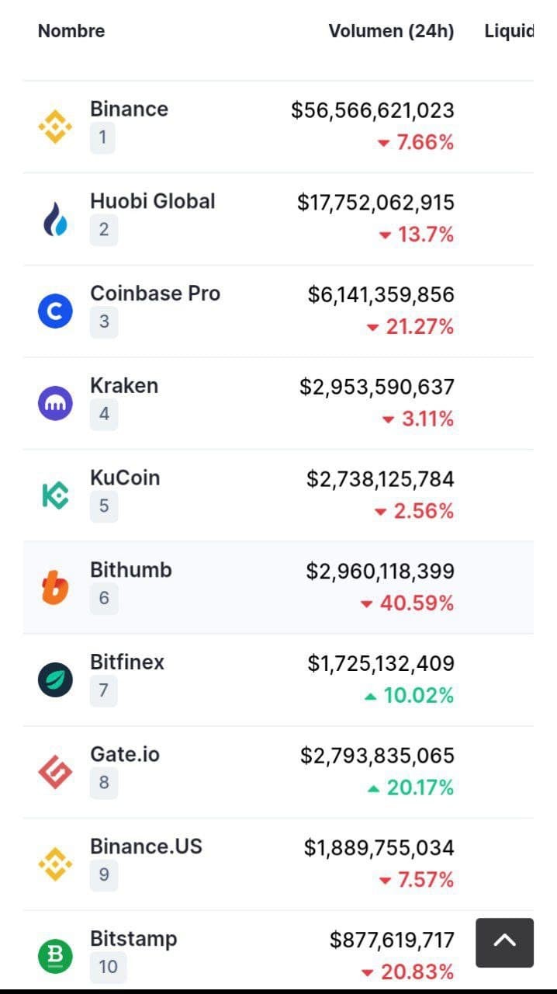Image resolution: width=557 pixels, height=994 pixels.
Task: Click the Gate.io red logo icon
Action: point(55,773)
